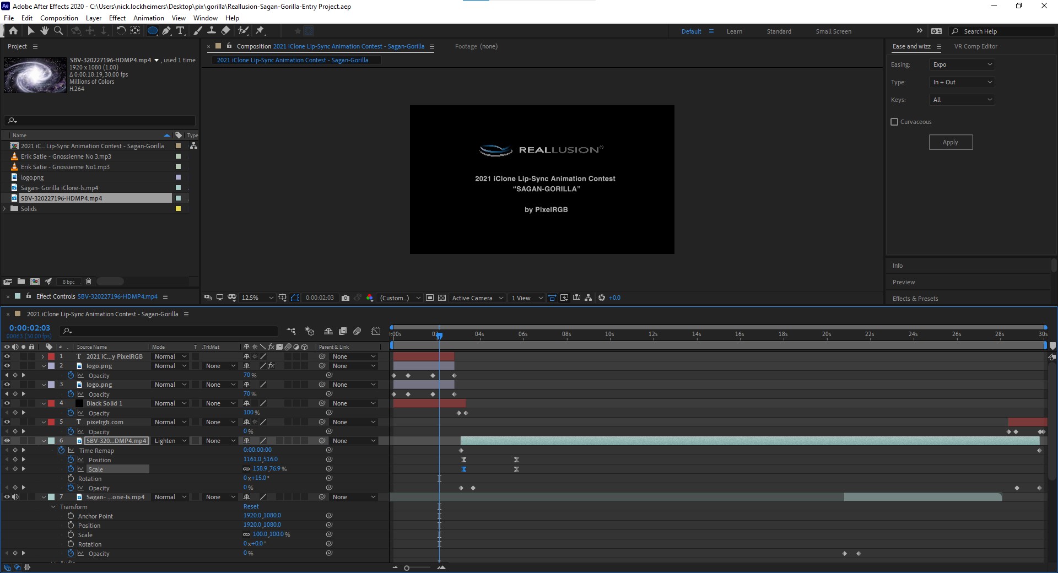Viewport: 1058px width, 573px height.
Task: Select the Selection (arrow) tool
Action: (31, 31)
